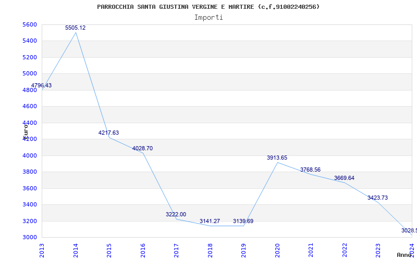This screenshot has width=417, height=260.
Task: Click the y-axis value 4600
Action: pos(30,107)
